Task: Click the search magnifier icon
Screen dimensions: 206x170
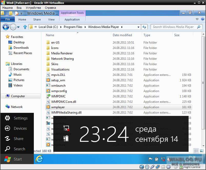Action: click(199, 27)
